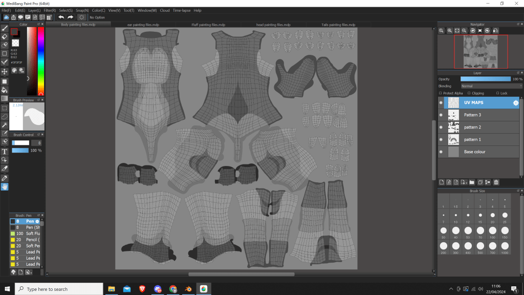The width and height of the screenshot is (524, 295).
Task: Select the Move tool
Action: pos(5,72)
